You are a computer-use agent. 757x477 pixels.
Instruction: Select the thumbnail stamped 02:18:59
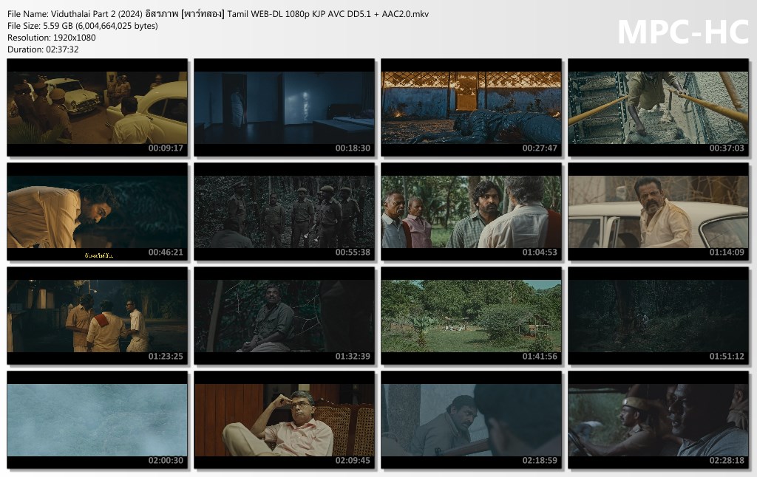coord(471,420)
